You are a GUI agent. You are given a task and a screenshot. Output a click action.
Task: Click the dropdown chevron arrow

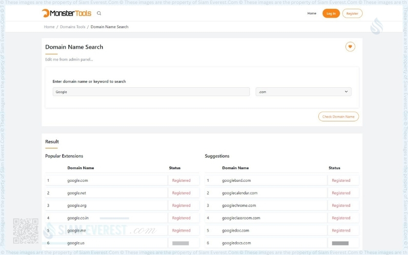346,92
